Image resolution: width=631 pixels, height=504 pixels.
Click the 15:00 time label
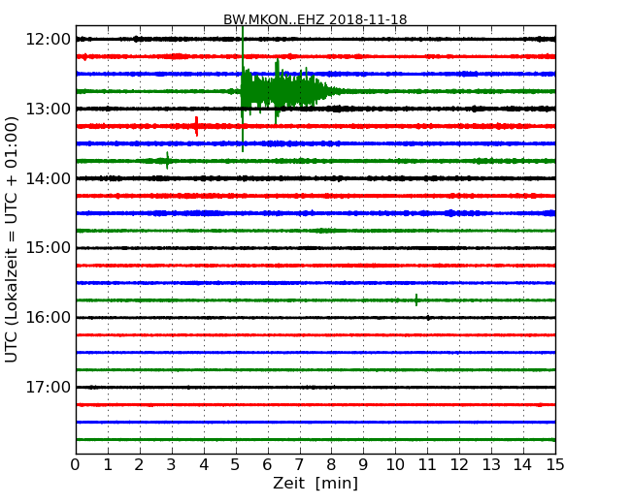tap(48, 248)
